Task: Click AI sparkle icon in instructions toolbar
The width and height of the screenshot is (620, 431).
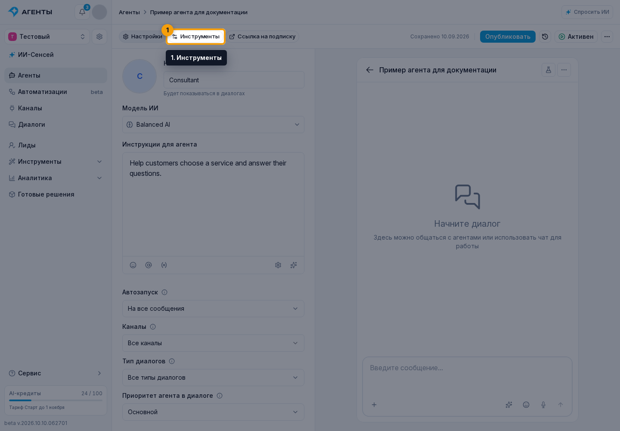Action: tap(294, 265)
